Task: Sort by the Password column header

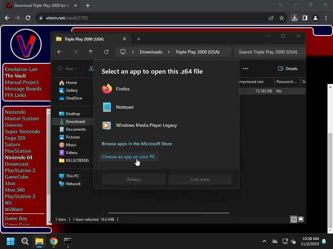Action: click(x=287, y=82)
